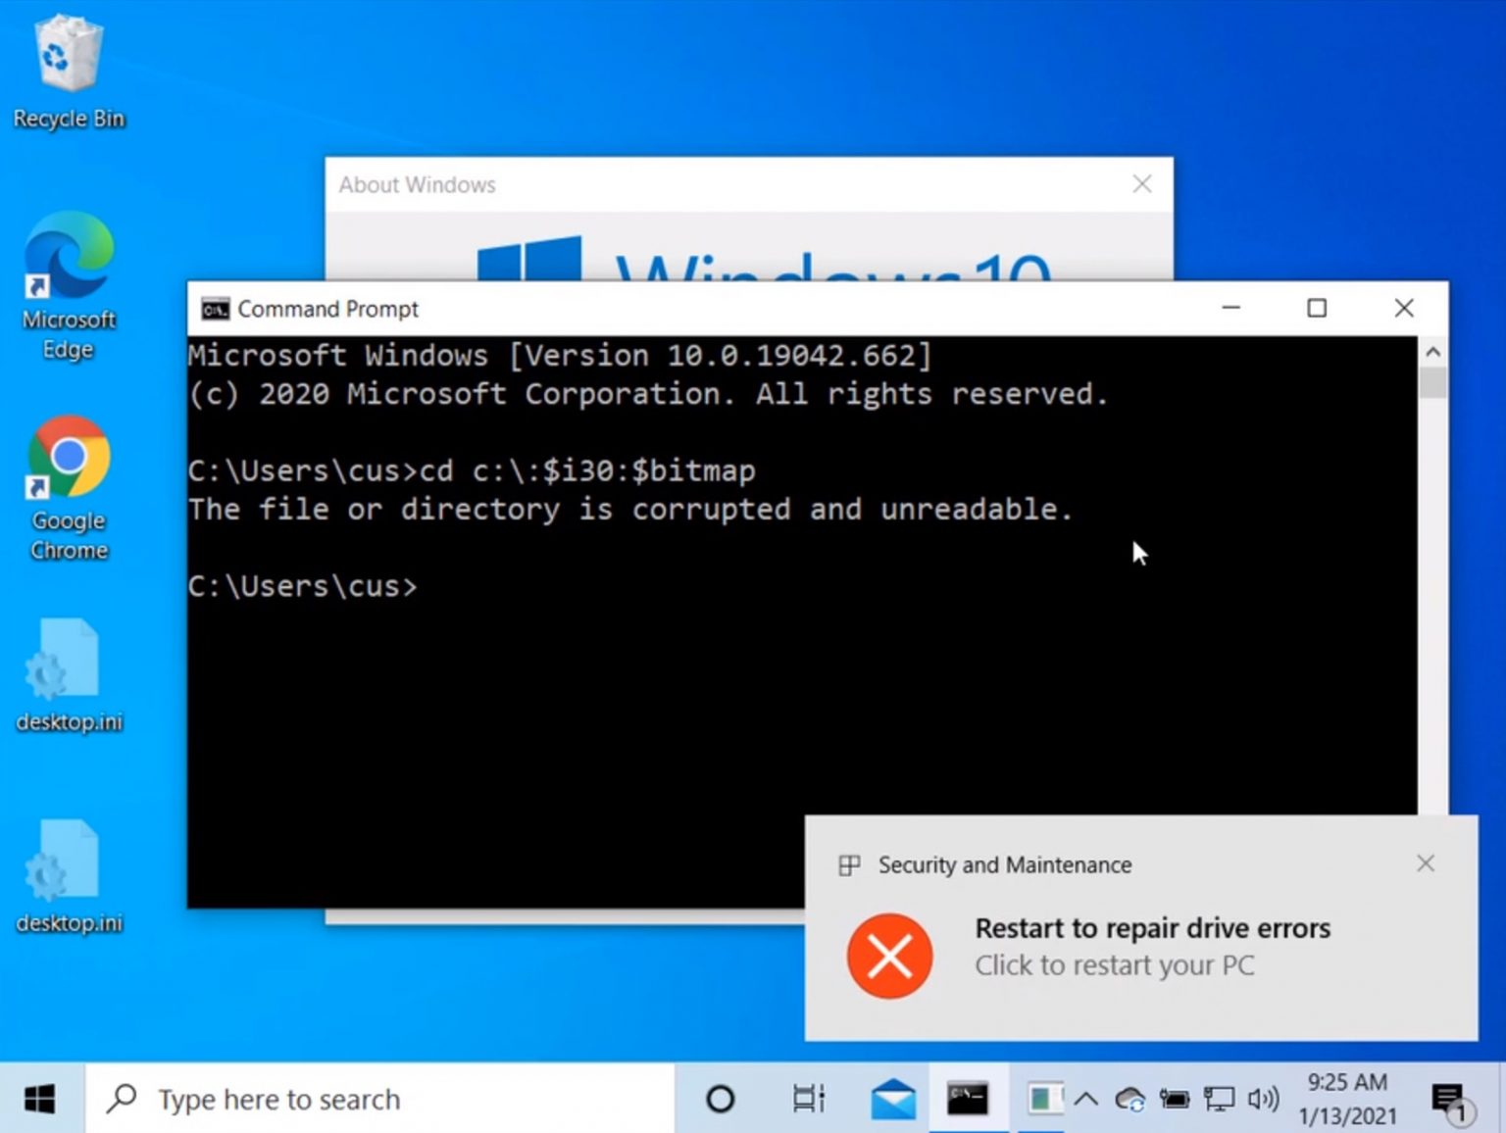Dismiss the Security and Maintenance notification
The height and width of the screenshot is (1133, 1506).
pos(1425,863)
